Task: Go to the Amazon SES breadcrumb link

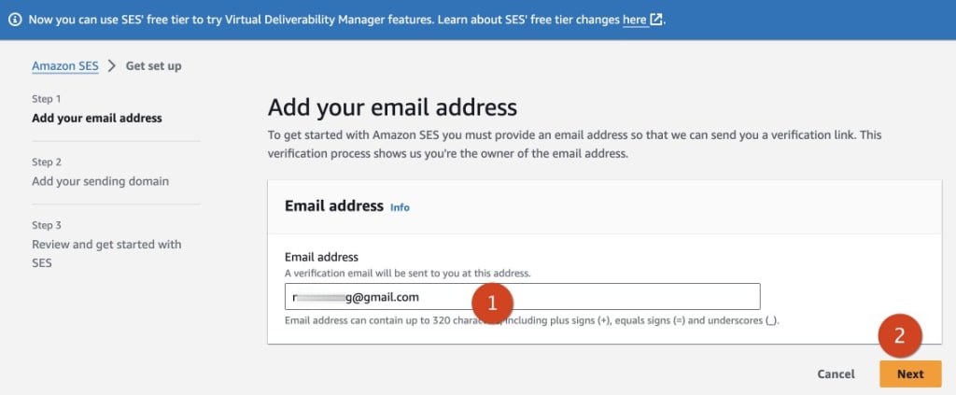Action: (x=65, y=65)
